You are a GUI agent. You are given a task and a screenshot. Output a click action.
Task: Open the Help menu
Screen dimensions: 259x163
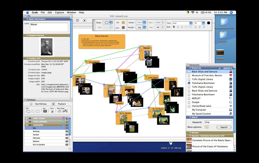[81, 12]
